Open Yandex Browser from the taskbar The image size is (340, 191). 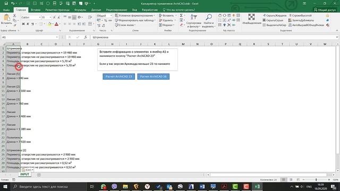[147, 186]
